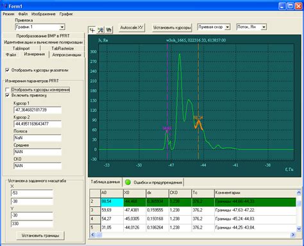Viewport: 304px width, 246px height.
Task: Select the crosshair cursor tool
Action: (92, 30)
